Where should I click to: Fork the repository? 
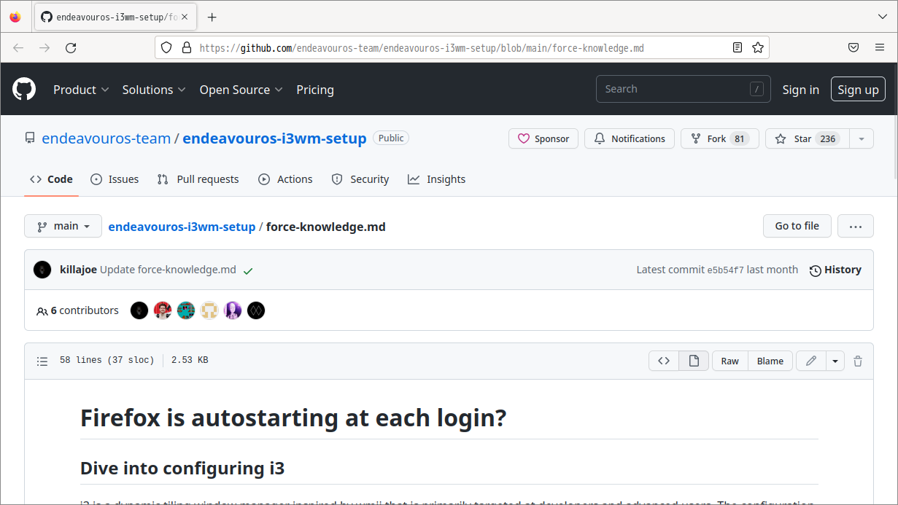tap(719, 138)
